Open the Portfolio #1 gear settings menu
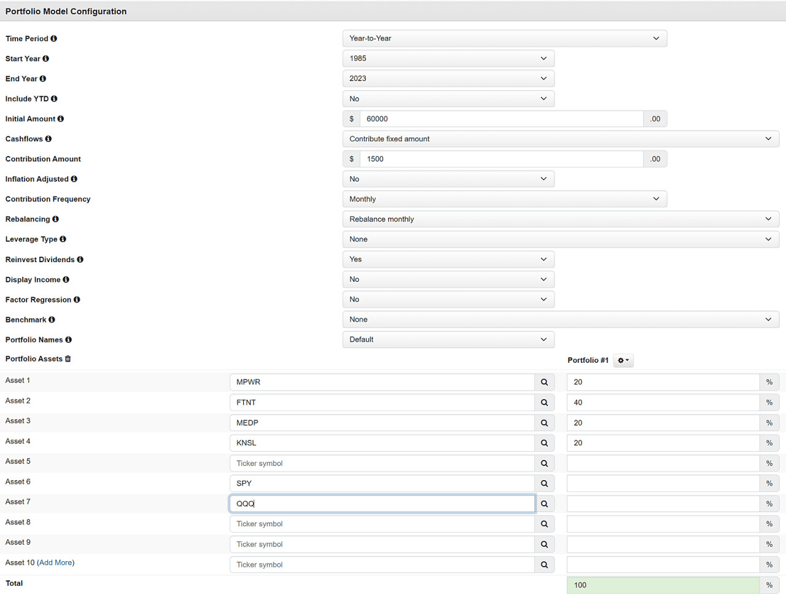 click(623, 360)
